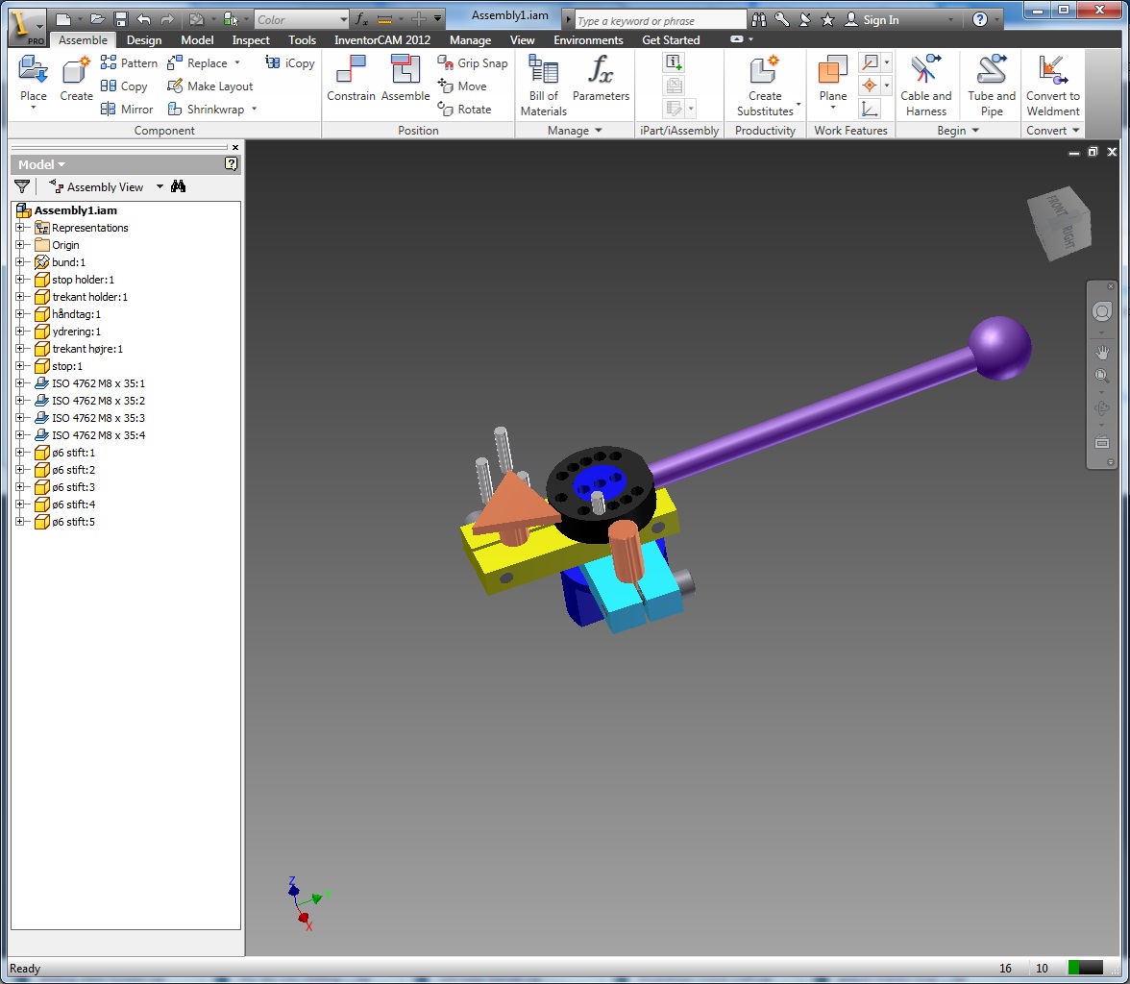
Task: Open the Parameters dialog
Action: coord(601,78)
